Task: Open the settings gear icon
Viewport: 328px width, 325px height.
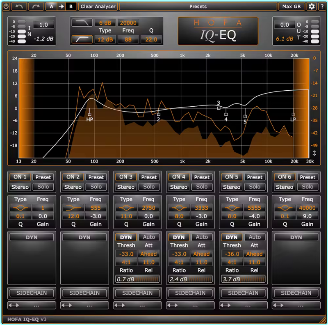Action: 312,7
